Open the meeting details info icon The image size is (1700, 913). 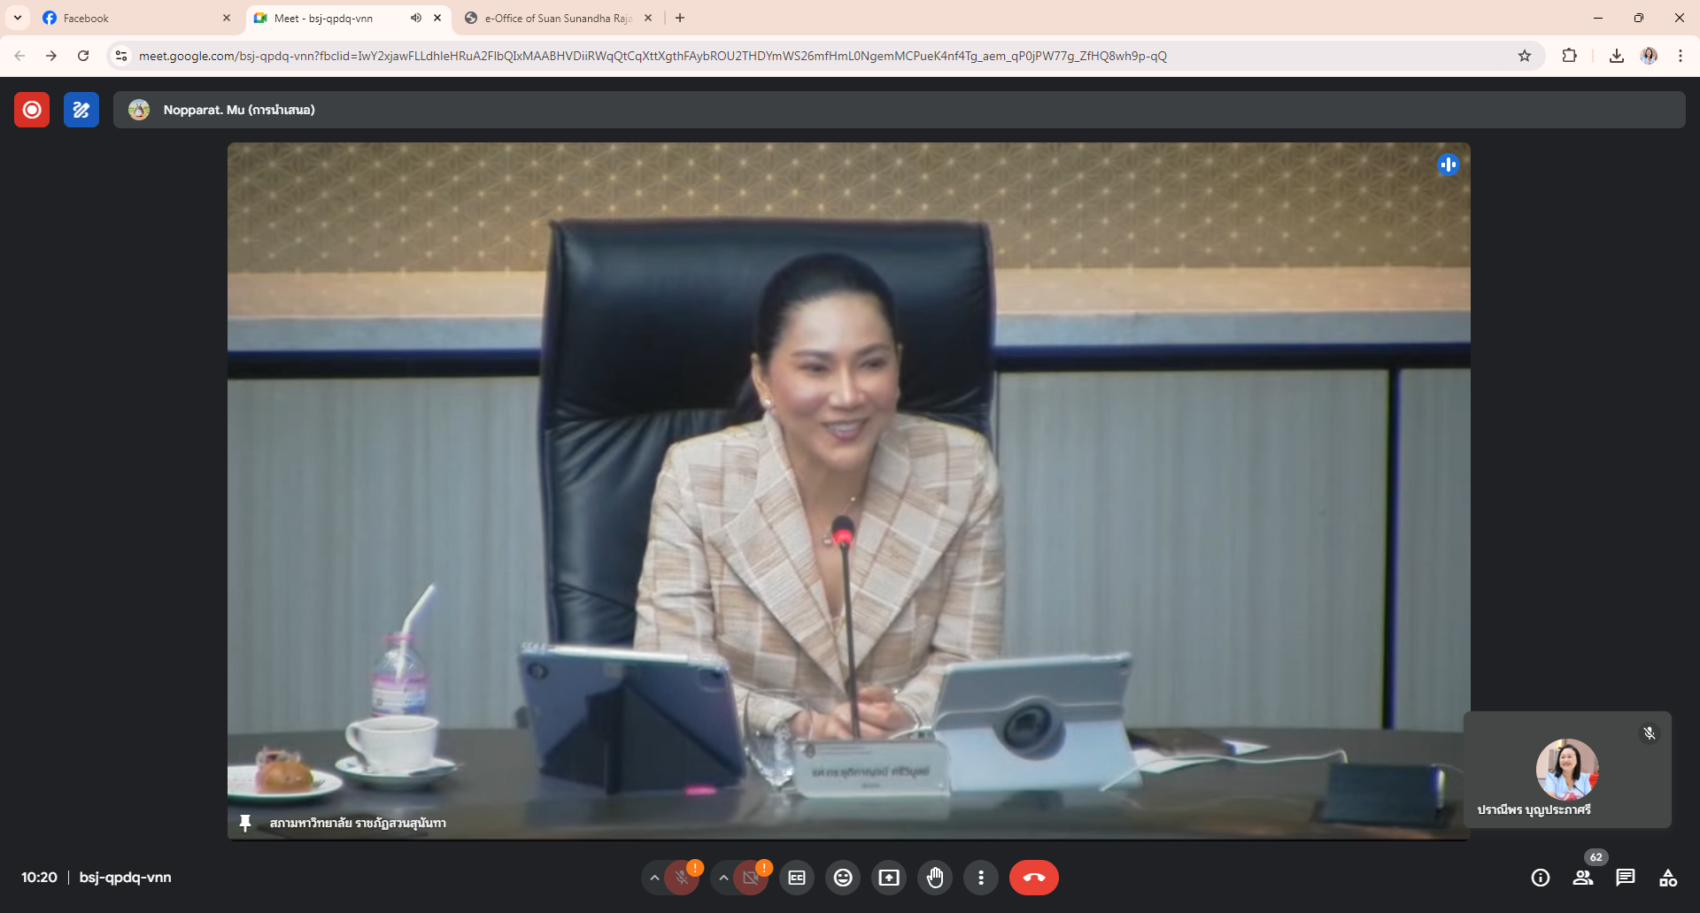(1541, 878)
